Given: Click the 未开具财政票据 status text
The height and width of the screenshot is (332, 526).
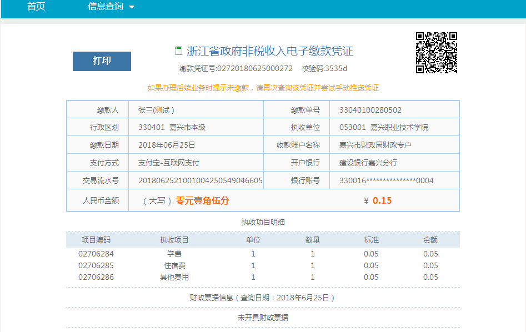Looking at the screenshot, I should (263, 318).
